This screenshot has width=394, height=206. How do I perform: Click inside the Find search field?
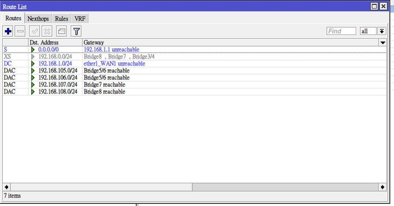click(341, 31)
